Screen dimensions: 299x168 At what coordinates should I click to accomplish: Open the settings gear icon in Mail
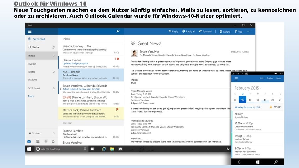[x=53, y=141]
